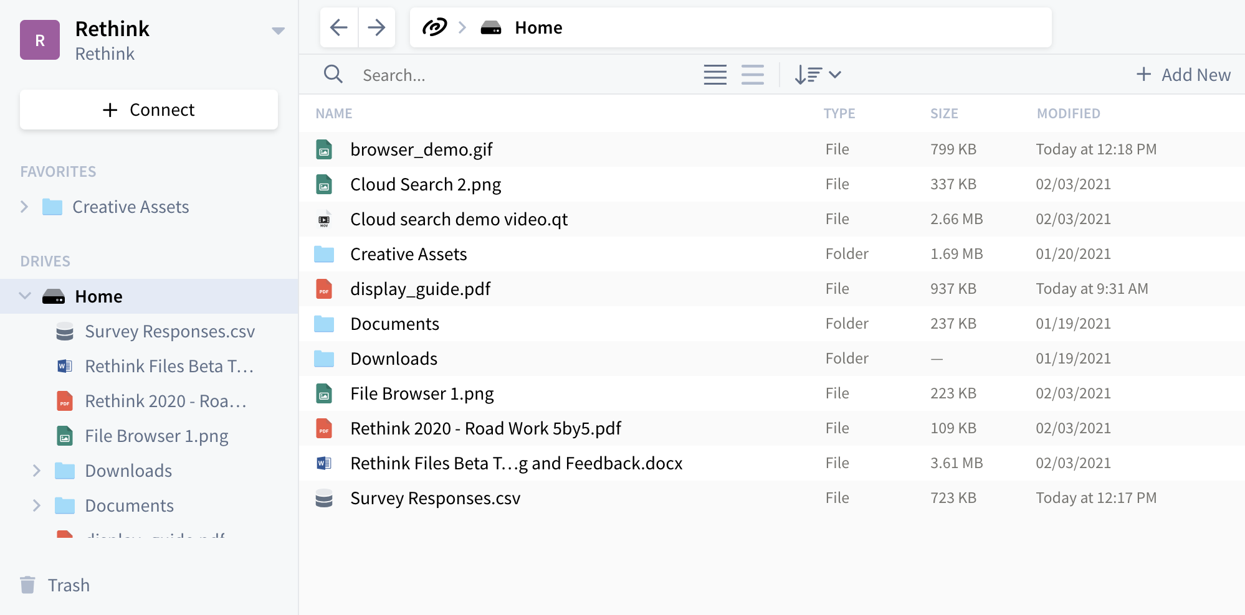Switch to comfortable list view

[753, 75]
